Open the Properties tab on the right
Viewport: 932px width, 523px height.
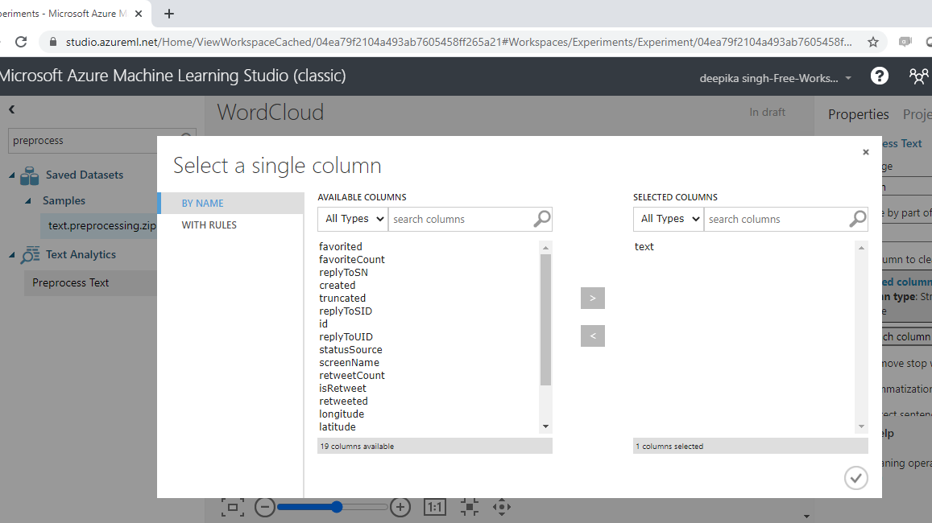[859, 114]
